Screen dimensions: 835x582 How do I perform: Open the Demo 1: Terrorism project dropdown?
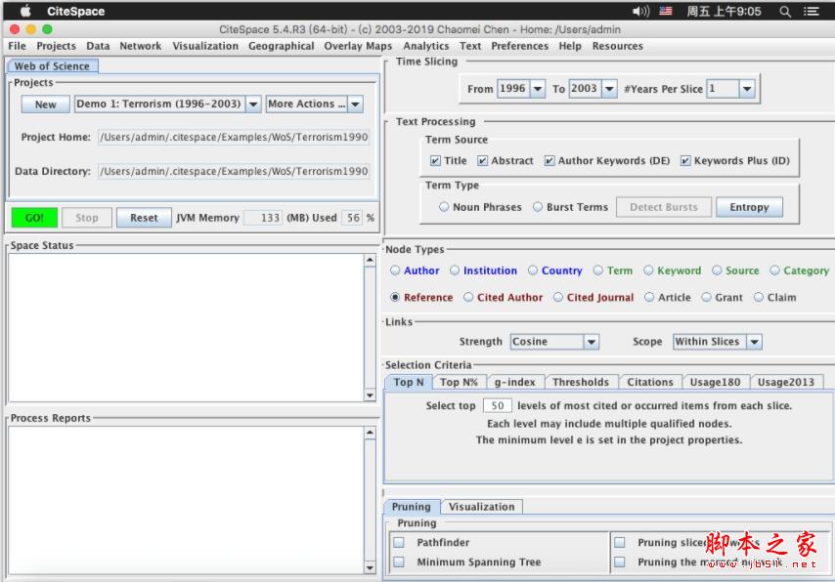pos(168,104)
